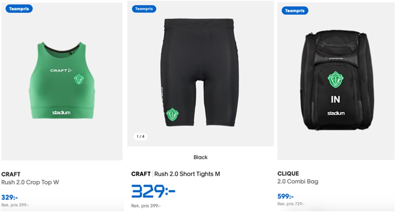Click the Teampris badge on the crop top
Image resolution: width=395 pixels, height=212 pixels.
pyautogui.click(x=19, y=9)
